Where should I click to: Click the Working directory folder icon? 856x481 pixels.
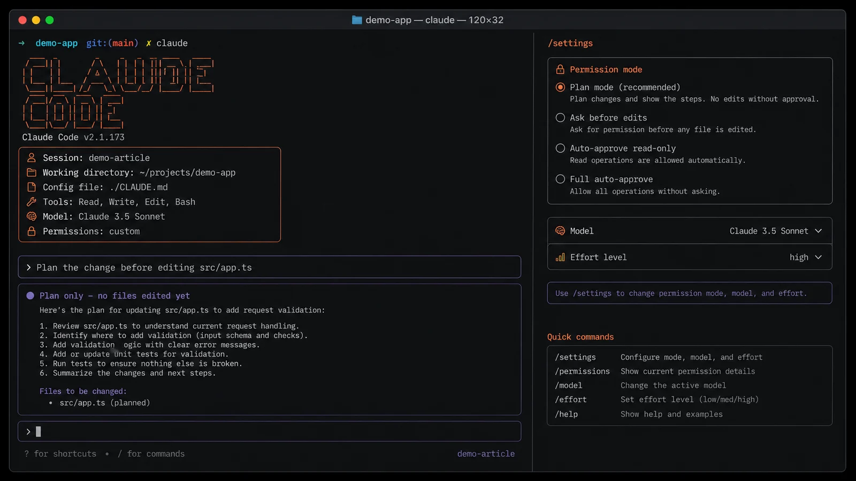coord(32,173)
